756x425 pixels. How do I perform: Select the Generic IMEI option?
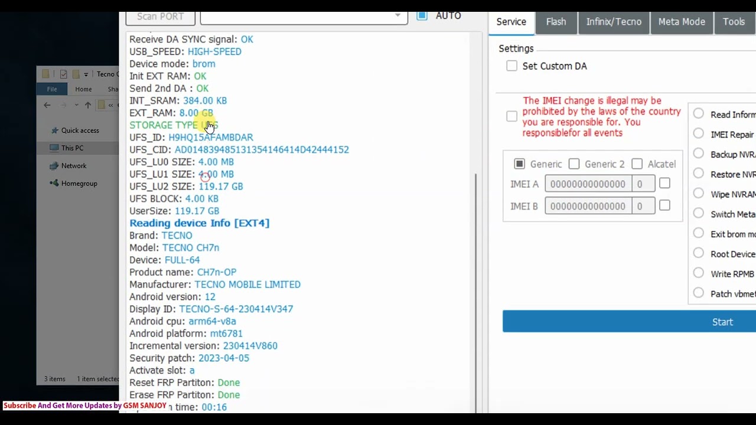(x=519, y=164)
